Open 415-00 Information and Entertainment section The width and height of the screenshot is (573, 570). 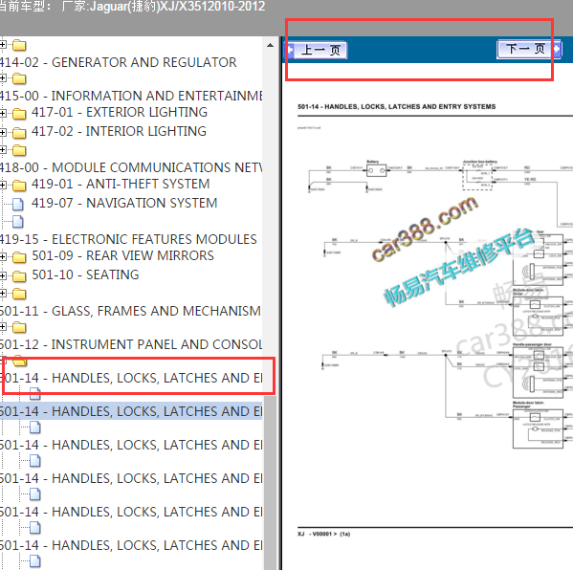pos(131,96)
